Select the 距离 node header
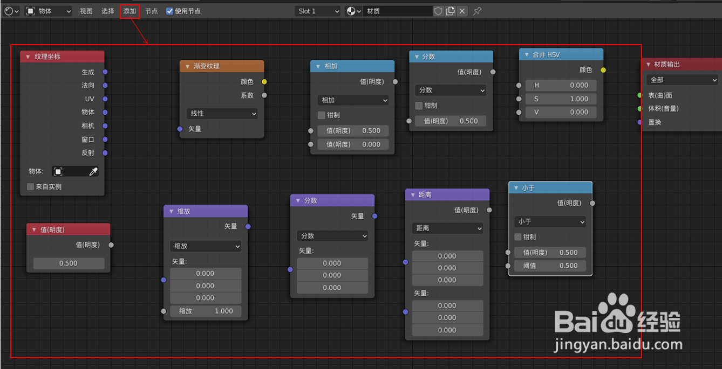The width and height of the screenshot is (722, 369). [x=447, y=194]
